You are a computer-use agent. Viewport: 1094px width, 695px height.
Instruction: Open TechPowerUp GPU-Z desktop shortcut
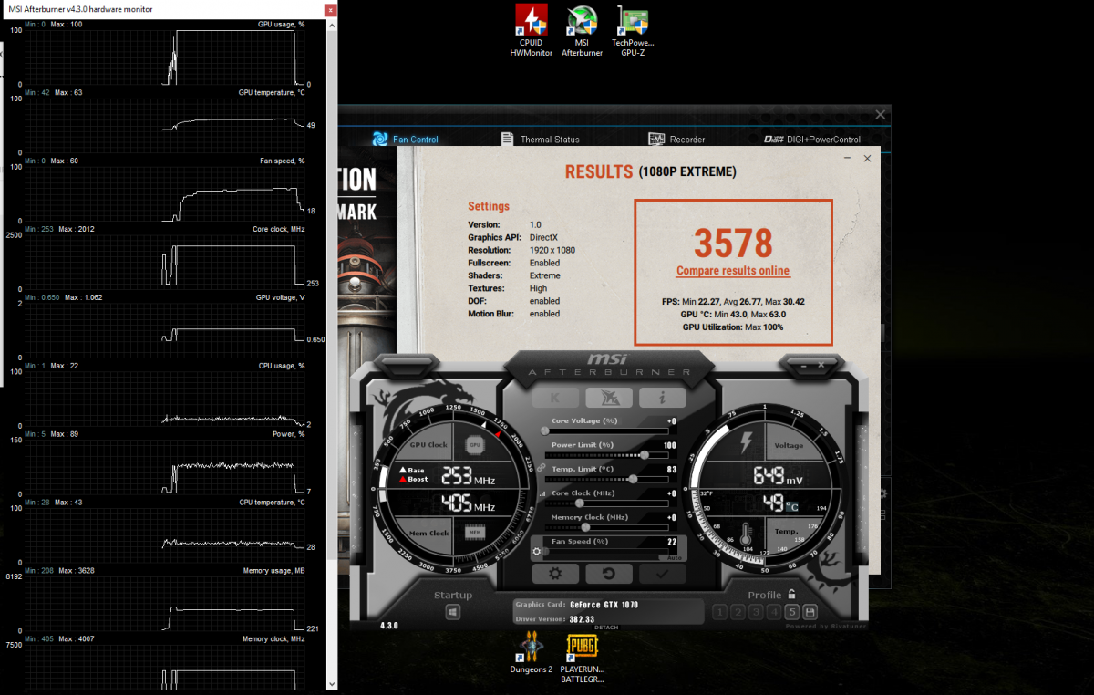click(x=633, y=30)
